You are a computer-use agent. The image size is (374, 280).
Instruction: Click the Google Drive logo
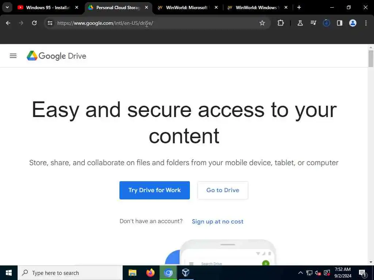56,56
